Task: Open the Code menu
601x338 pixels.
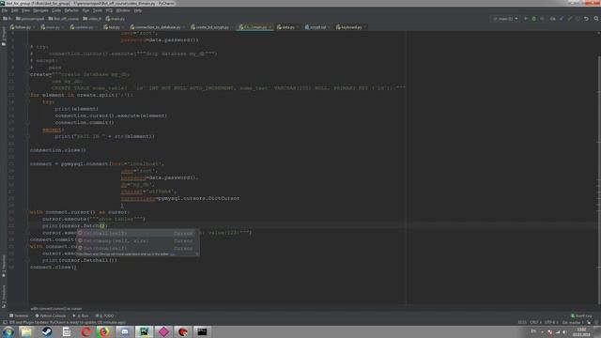Action: tap(56, 10)
